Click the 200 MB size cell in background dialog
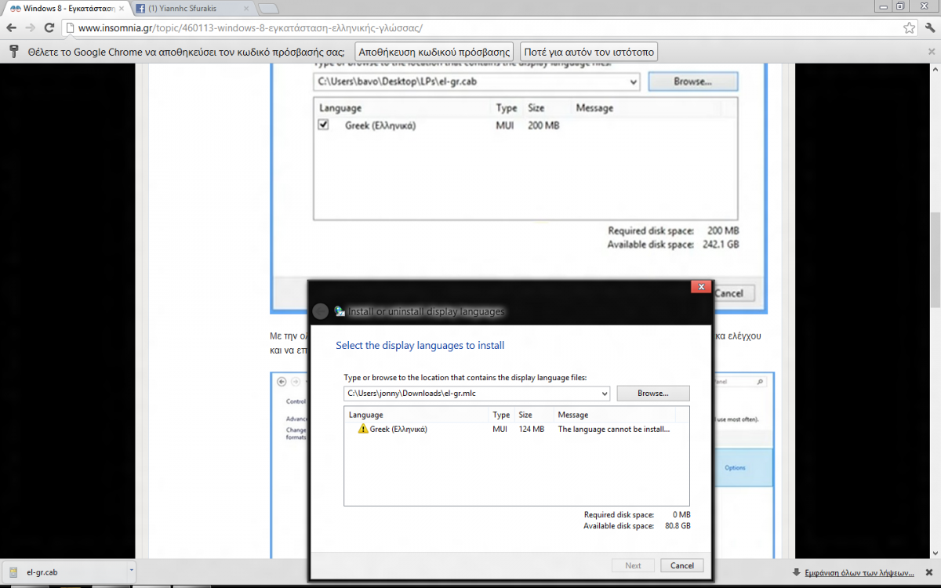Screen dimensions: 941x588 point(543,125)
